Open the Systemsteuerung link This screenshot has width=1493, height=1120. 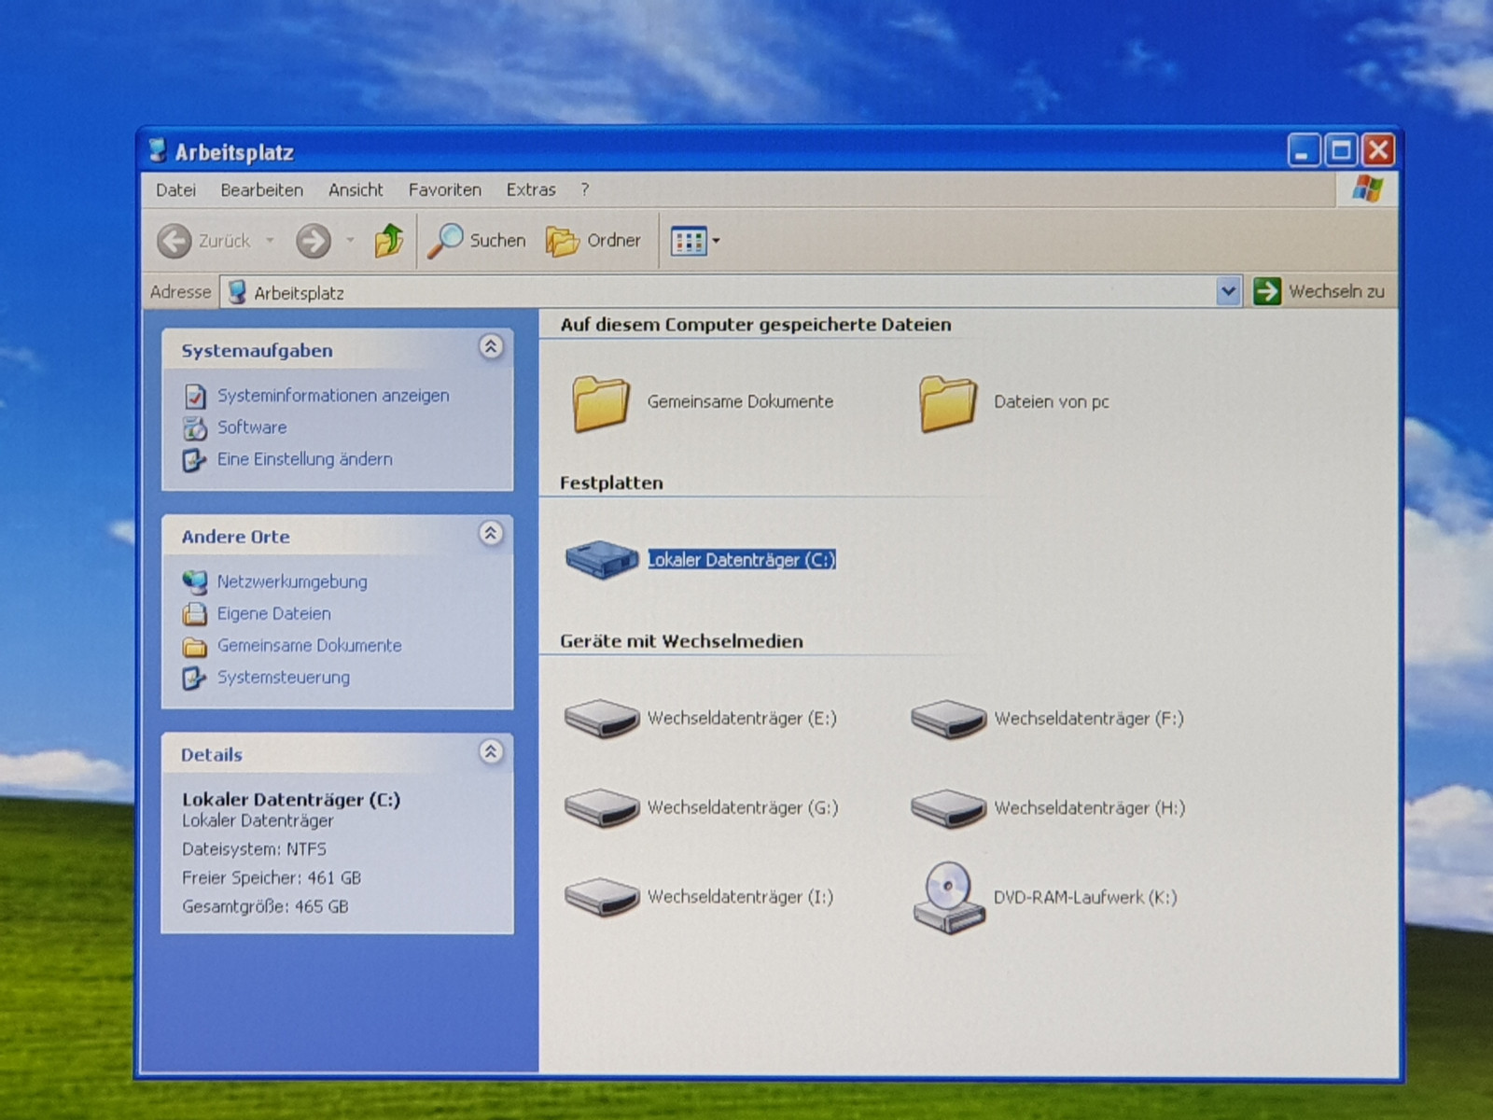(283, 678)
